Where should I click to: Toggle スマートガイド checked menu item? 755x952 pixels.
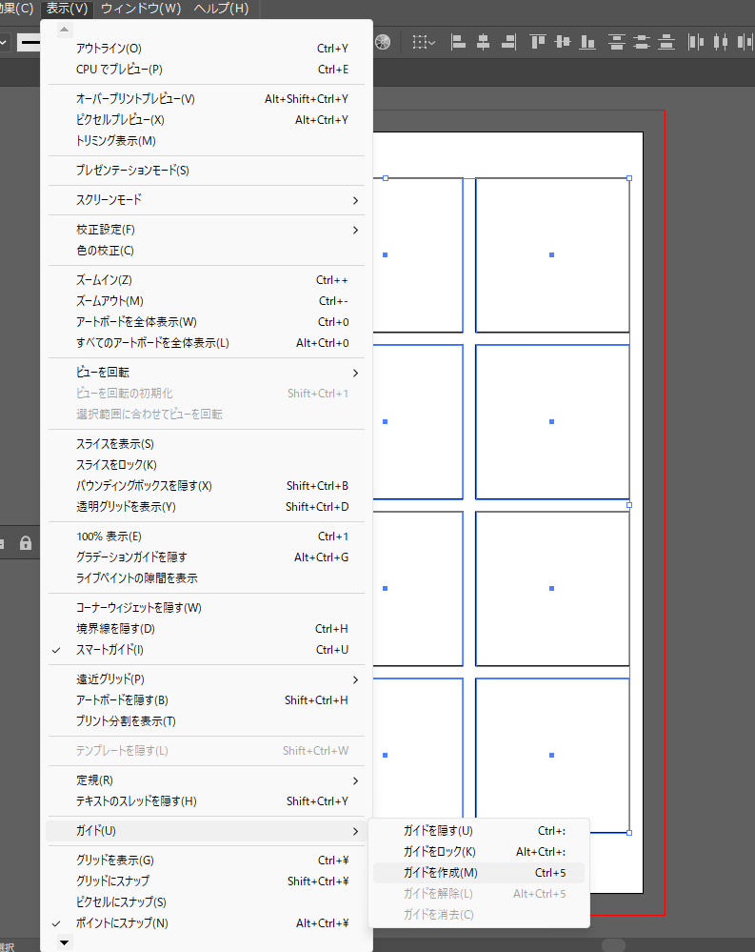pyautogui.click(x=109, y=650)
